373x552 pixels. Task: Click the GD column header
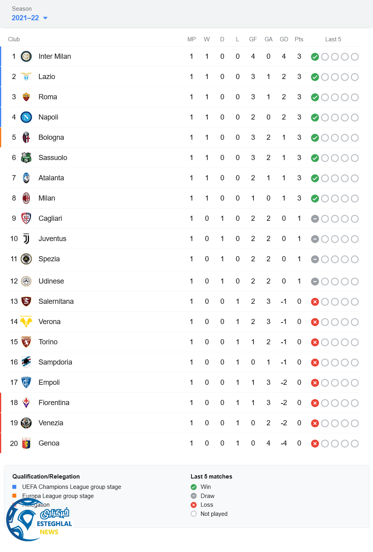(x=284, y=39)
